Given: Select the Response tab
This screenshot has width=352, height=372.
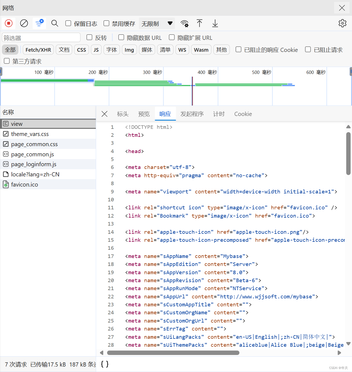Looking at the screenshot, I should click(165, 114).
